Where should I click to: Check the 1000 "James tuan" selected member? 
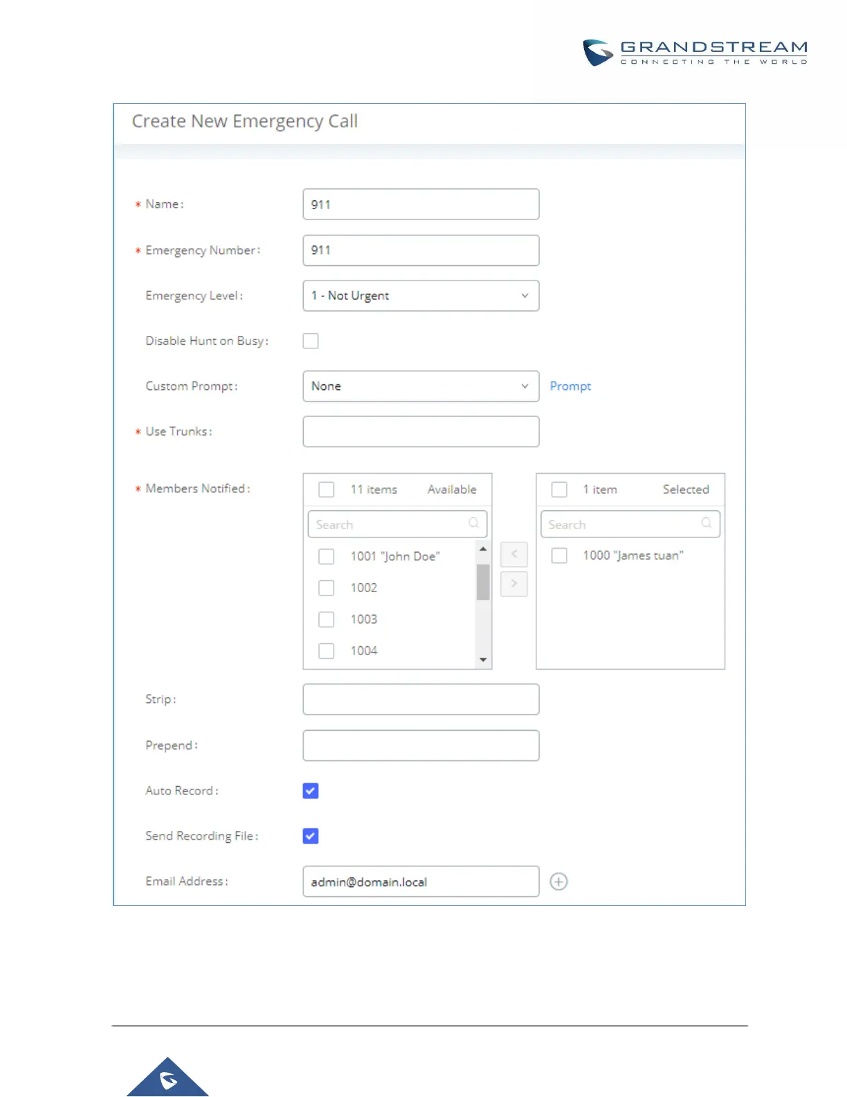559,555
